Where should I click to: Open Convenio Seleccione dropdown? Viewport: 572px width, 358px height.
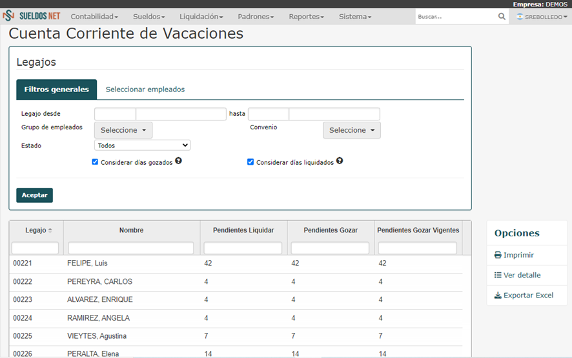pos(352,130)
